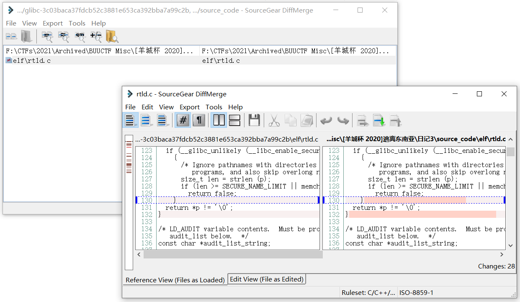This screenshot has width=520, height=302.
Task: Click the show equal files icon
Action: 47,37
